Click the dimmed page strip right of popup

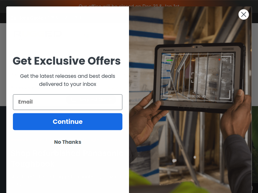tap(255, 98)
